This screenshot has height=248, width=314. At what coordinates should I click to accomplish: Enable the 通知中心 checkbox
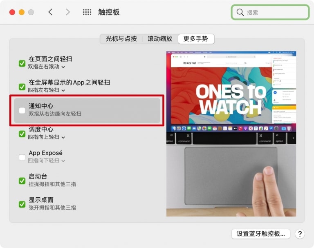tap(22, 110)
